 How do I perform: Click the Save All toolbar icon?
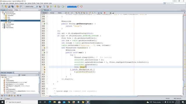click(x=12, y=6)
